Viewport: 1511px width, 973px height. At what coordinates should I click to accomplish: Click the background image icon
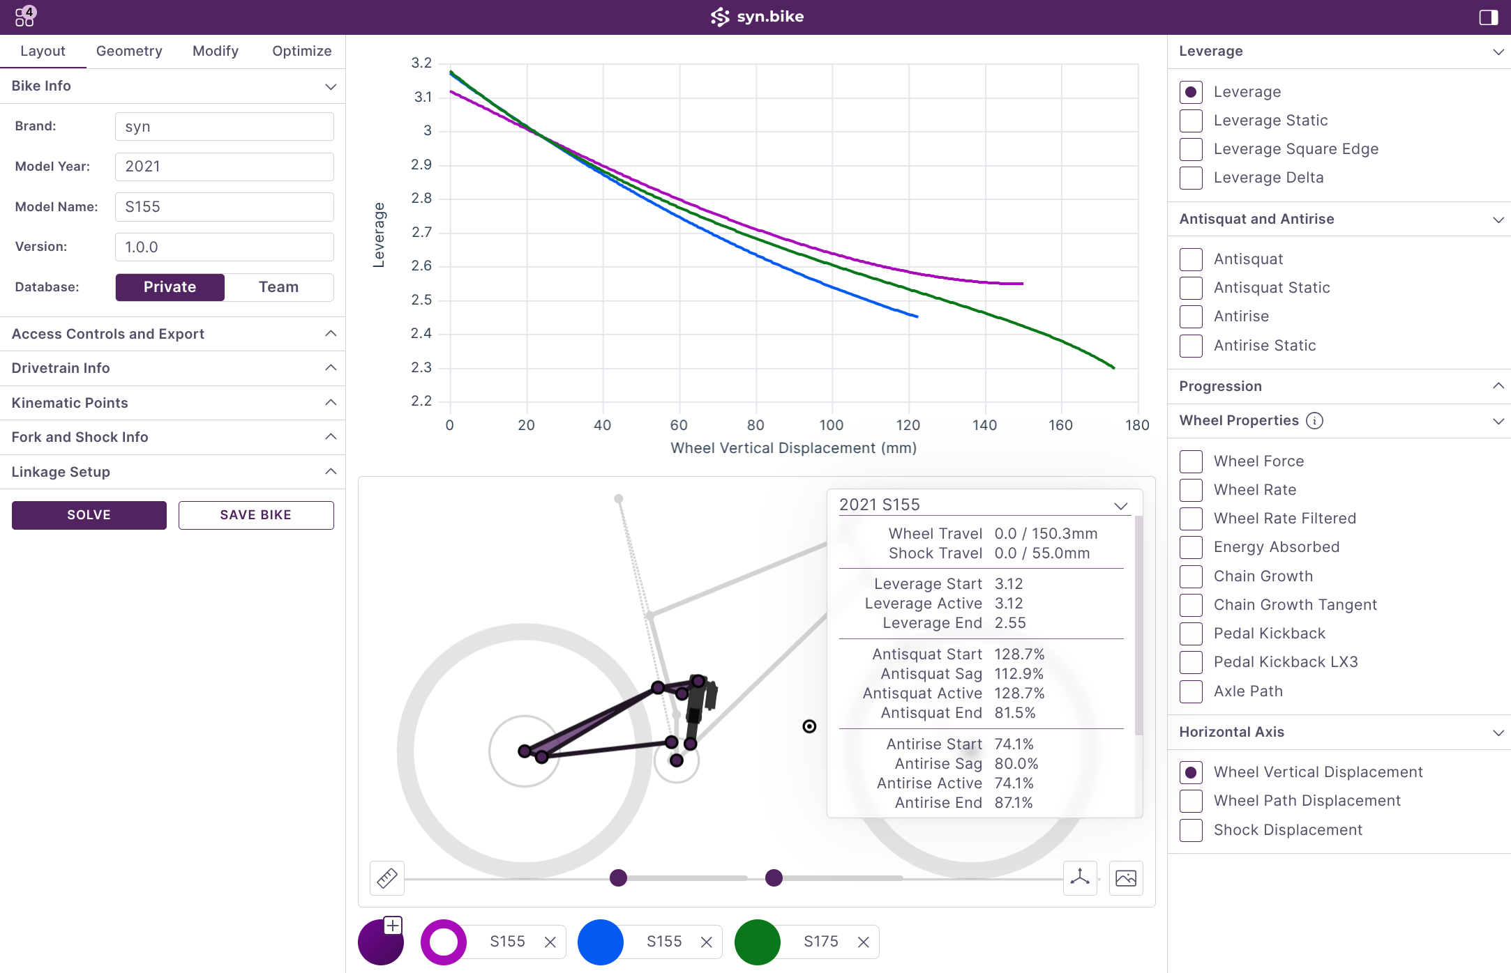tap(1126, 878)
